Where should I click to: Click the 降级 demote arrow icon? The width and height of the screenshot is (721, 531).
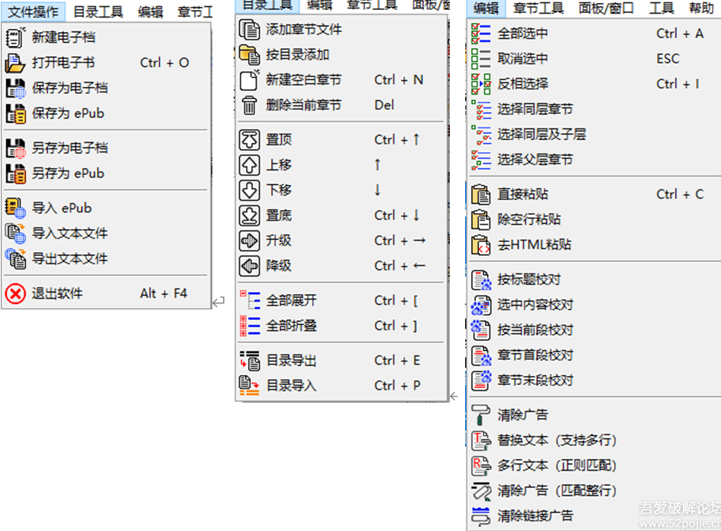(250, 266)
